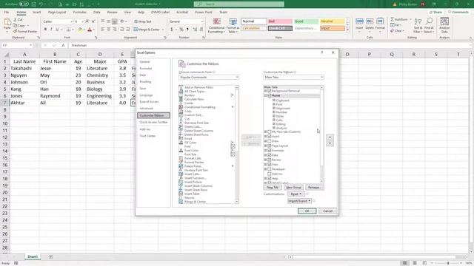Click the Conditional Formatting icon
Image resolution: width=474 pixels, height=266 pixels.
coord(216,21)
